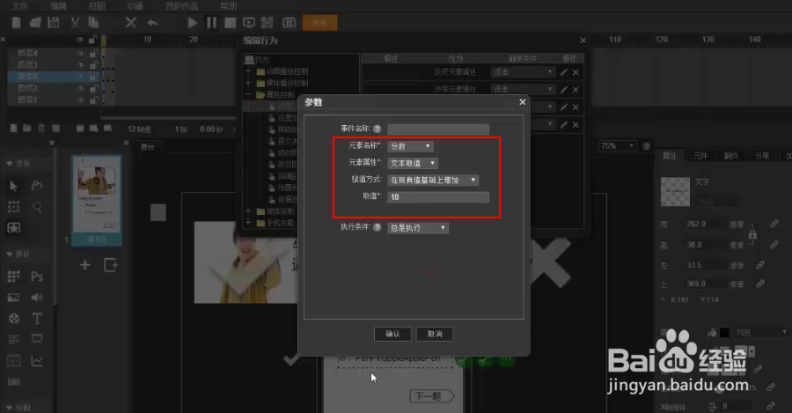Click the Ps import tool icon
The height and width of the screenshot is (413, 792).
click(x=37, y=277)
